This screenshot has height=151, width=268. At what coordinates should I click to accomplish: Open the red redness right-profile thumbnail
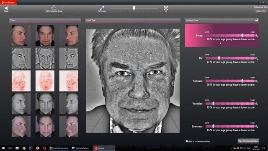click(69, 81)
